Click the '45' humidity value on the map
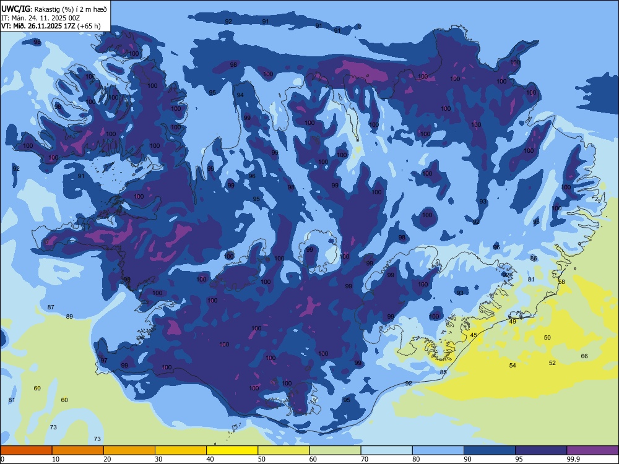Viewport: 619px width, 464px height. pos(474,335)
